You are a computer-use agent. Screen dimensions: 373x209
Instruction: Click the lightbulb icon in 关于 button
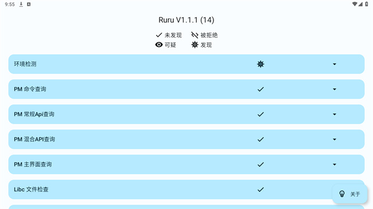(342, 194)
